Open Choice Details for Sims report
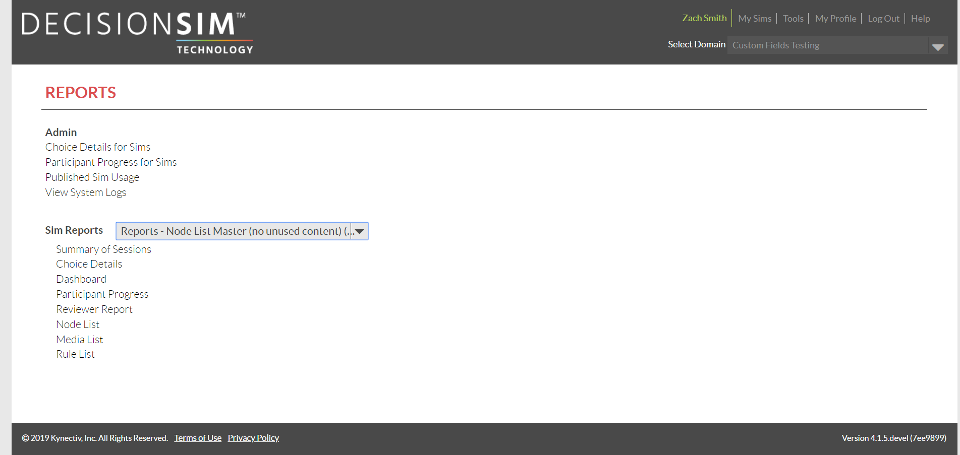This screenshot has height=455, width=960. [x=98, y=147]
